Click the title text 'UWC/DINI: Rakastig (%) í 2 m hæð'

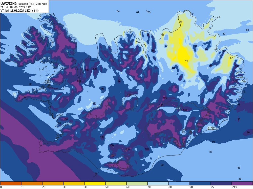click(24, 4)
